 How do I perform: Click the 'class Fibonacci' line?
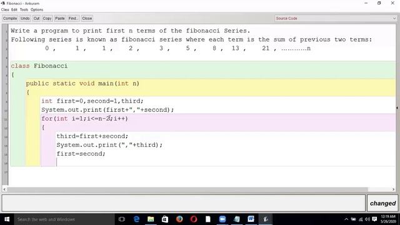pos(39,66)
